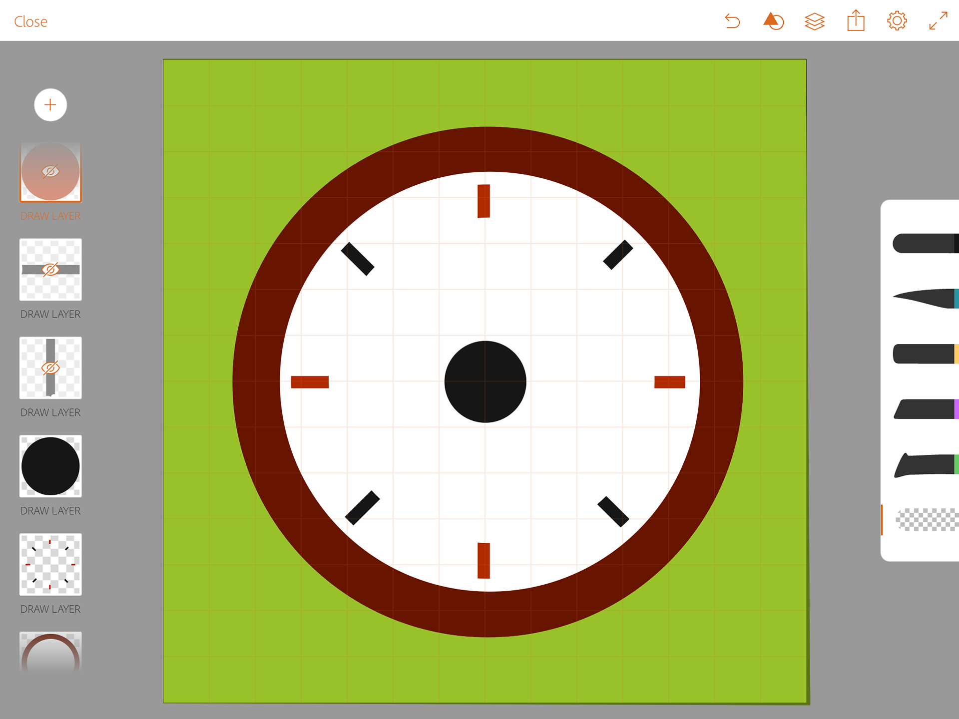This screenshot has width=959, height=719.
Task: Show hidden vertical bar layer
Action: pyautogui.click(x=50, y=368)
